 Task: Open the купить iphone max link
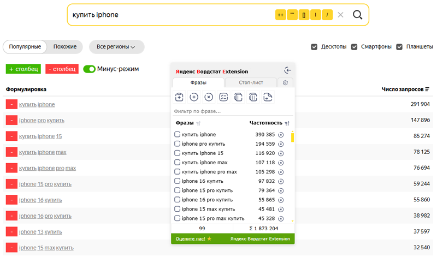(x=43, y=152)
